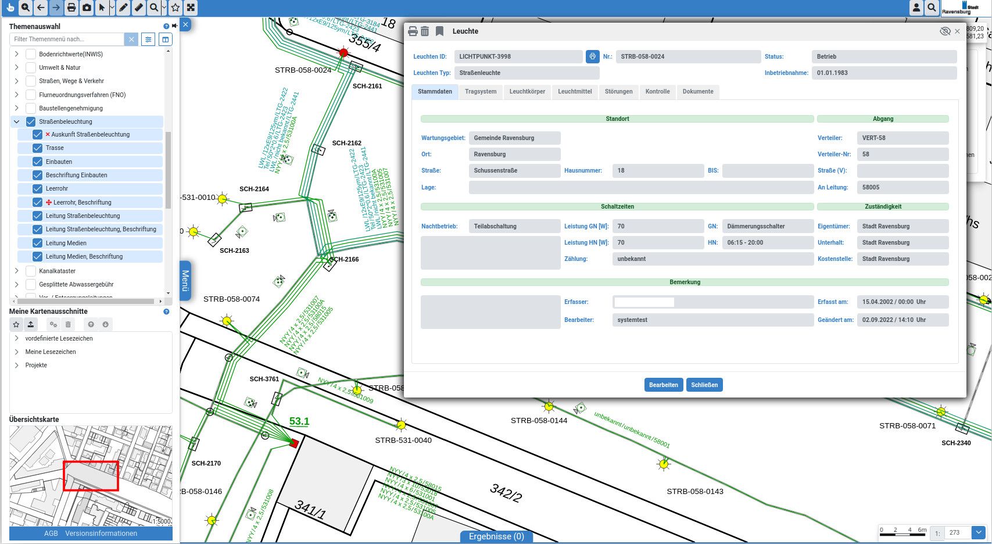This screenshot has width=992, height=544.
Task: Click the Bearbeiten button
Action: coord(663,385)
